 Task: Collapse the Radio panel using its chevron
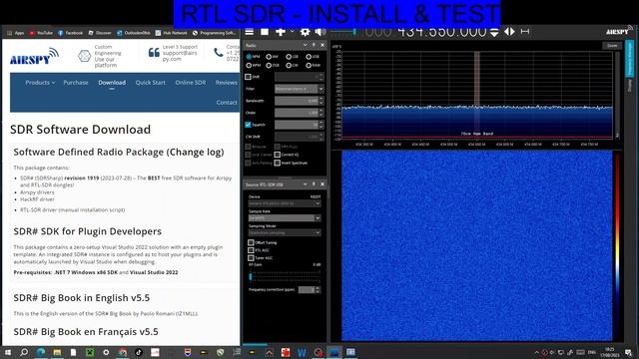[305, 45]
